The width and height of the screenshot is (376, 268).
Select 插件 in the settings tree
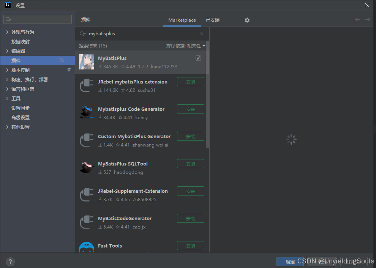[x=37, y=60]
